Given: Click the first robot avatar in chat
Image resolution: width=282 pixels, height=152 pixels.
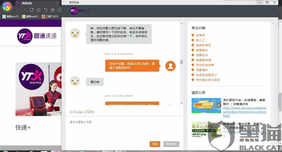Looking at the screenshot, I should coord(75,33).
